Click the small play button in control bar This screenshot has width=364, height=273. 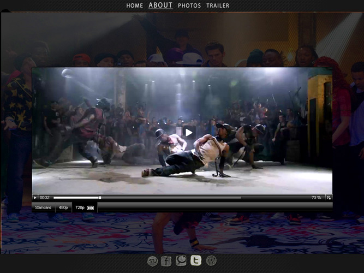click(x=35, y=198)
